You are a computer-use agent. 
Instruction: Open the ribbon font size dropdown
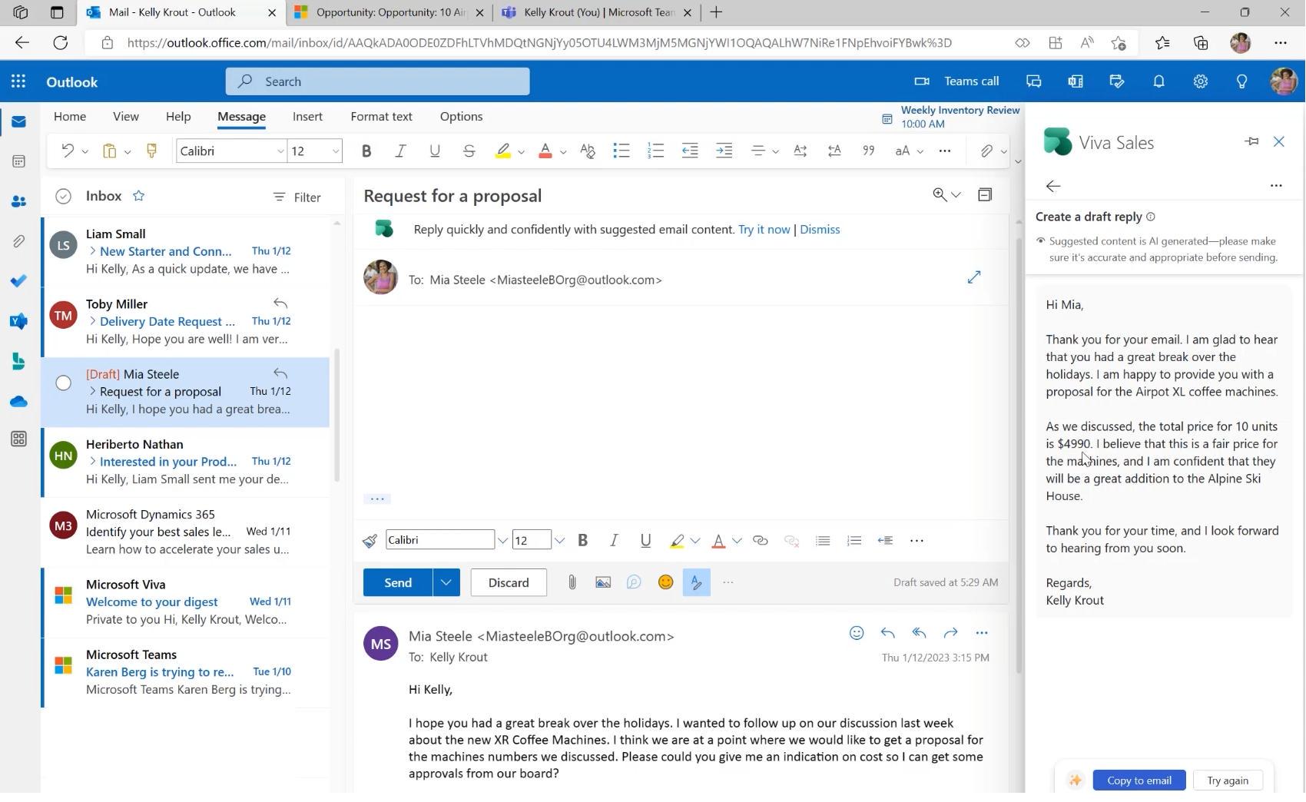(336, 151)
